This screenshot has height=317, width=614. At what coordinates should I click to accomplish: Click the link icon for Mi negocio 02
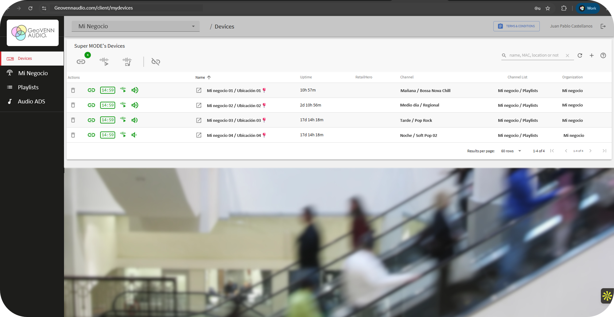click(x=91, y=105)
